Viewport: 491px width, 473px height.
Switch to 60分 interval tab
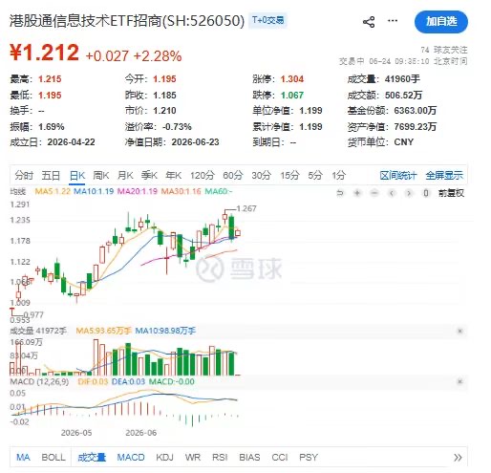pyautogui.click(x=233, y=175)
